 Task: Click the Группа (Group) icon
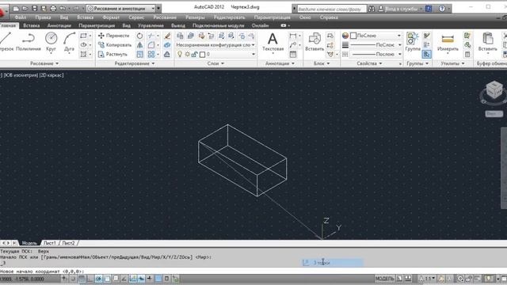coord(413,39)
